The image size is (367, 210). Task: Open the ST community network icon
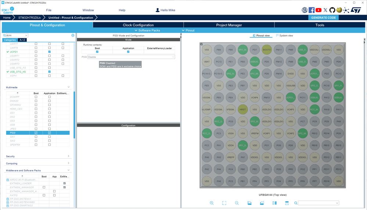(346, 10)
